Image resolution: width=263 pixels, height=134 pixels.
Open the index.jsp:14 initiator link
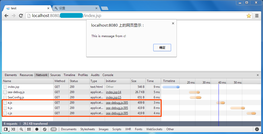coord(113,92)
